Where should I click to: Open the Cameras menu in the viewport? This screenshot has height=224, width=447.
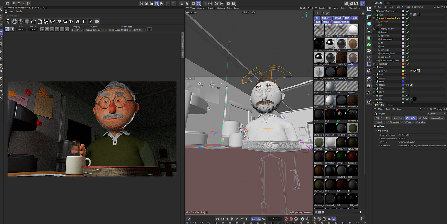(x=201, y=8)
